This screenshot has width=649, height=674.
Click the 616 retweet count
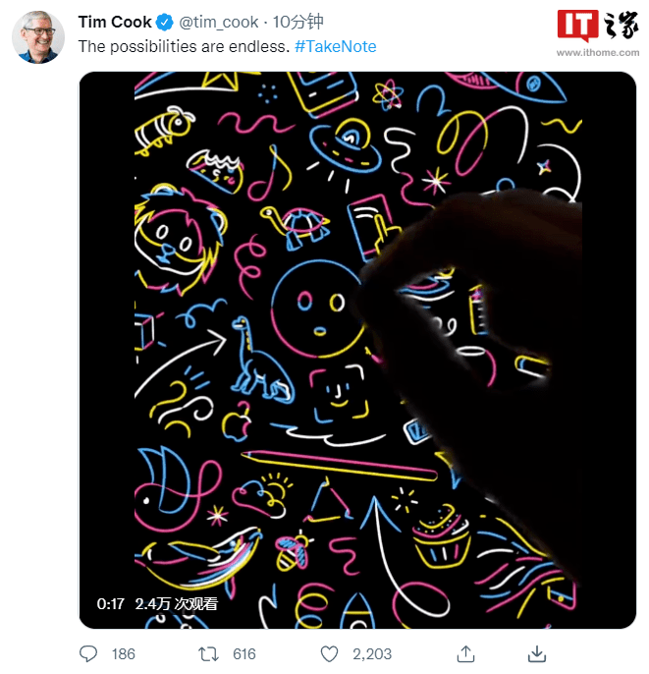[x=244, y=654]
